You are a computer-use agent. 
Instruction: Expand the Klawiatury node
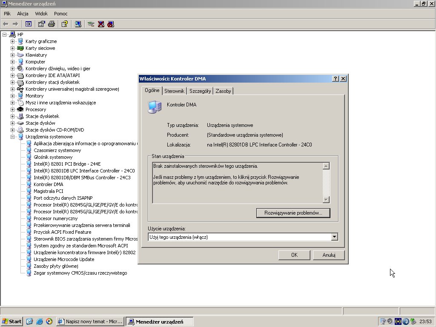(12, 55)
